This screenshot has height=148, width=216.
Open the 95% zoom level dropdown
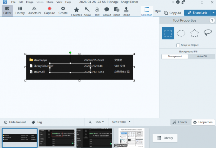click(100, 122)
